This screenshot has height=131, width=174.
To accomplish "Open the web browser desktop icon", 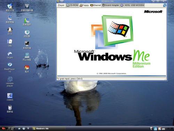I will coord(27,34).
